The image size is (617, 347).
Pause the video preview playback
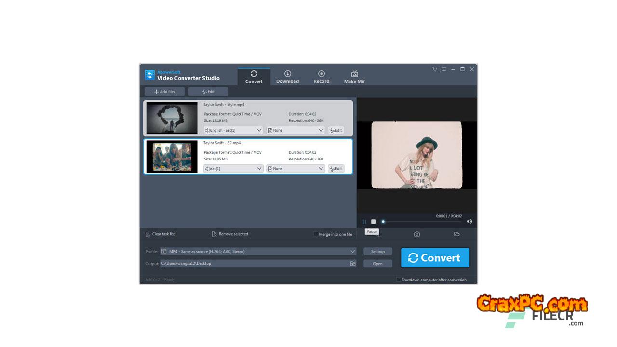pos(364,222)
